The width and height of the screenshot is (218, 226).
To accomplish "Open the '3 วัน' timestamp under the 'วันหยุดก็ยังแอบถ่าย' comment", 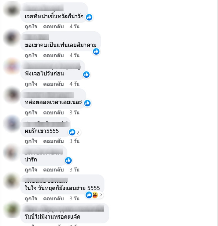I will 74,198.
